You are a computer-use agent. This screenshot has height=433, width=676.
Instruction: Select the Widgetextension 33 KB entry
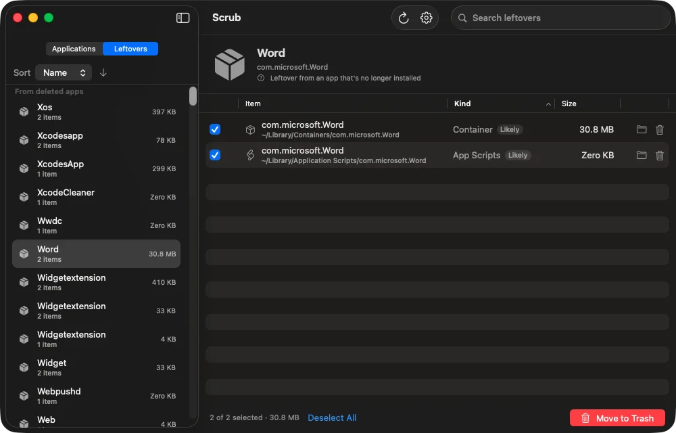(97, 311)
